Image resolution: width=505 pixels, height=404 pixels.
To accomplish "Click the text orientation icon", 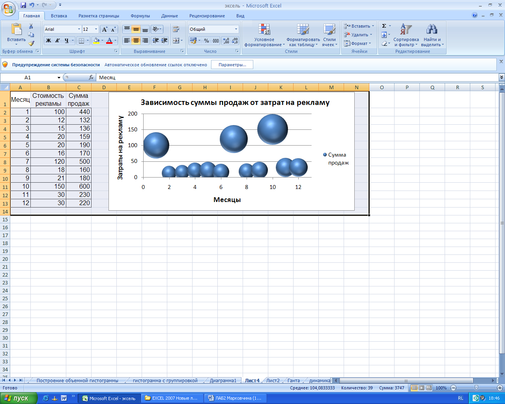I will (156, 29).
